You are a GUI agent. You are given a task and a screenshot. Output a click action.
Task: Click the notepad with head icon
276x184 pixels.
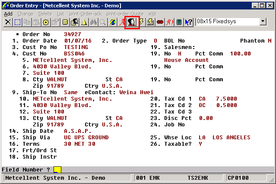point(74,22)
